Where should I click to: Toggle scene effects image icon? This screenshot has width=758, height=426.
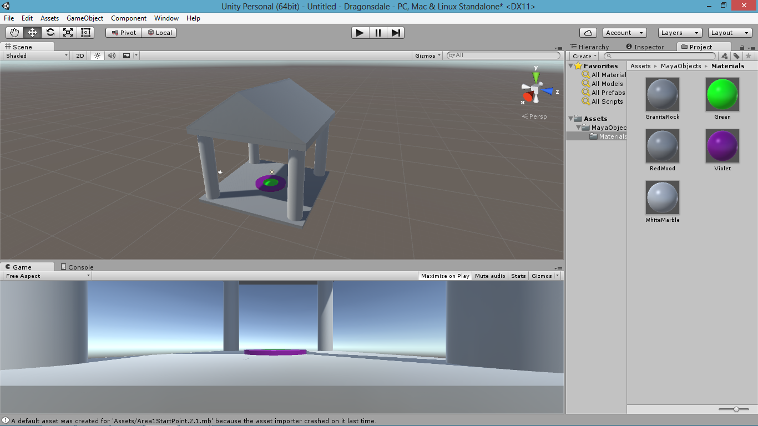(x=127, y=55)
